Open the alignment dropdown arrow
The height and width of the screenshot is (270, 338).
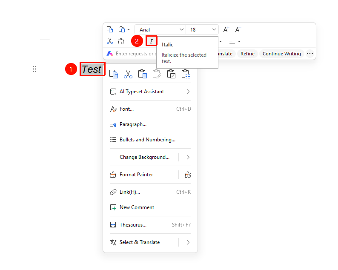239,41
